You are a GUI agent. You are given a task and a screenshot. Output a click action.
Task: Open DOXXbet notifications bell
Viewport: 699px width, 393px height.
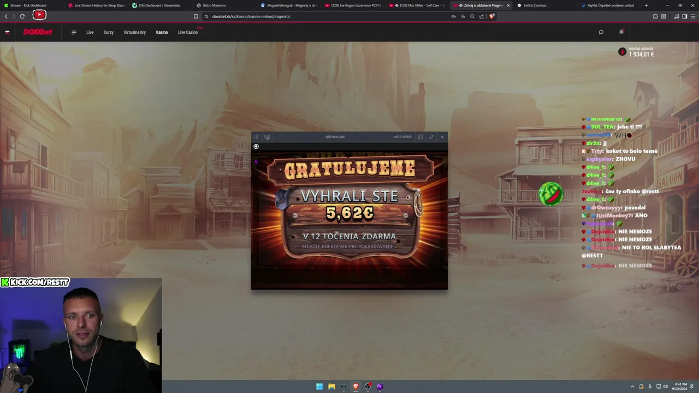pos(621,32)
